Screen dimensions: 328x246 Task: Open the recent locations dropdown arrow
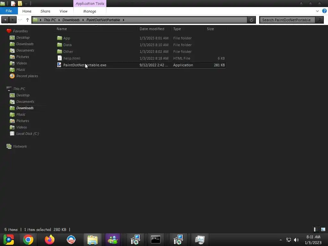pos(20,20)
